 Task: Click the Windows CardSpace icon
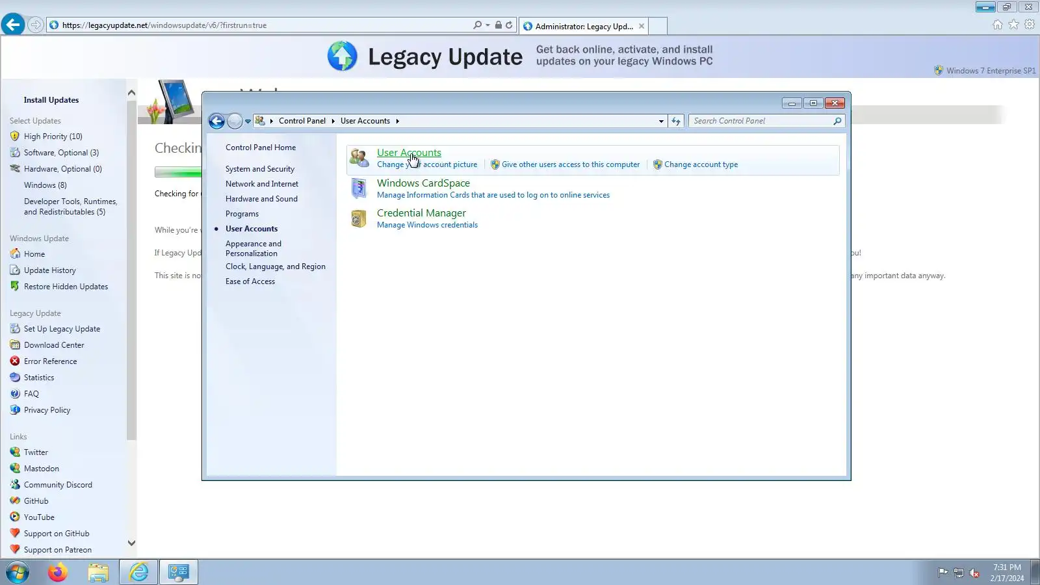coord(359,188)
